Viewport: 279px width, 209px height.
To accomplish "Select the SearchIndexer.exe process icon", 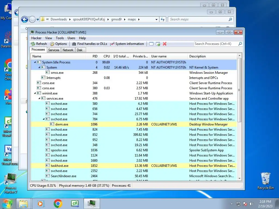I will [47, 176].
